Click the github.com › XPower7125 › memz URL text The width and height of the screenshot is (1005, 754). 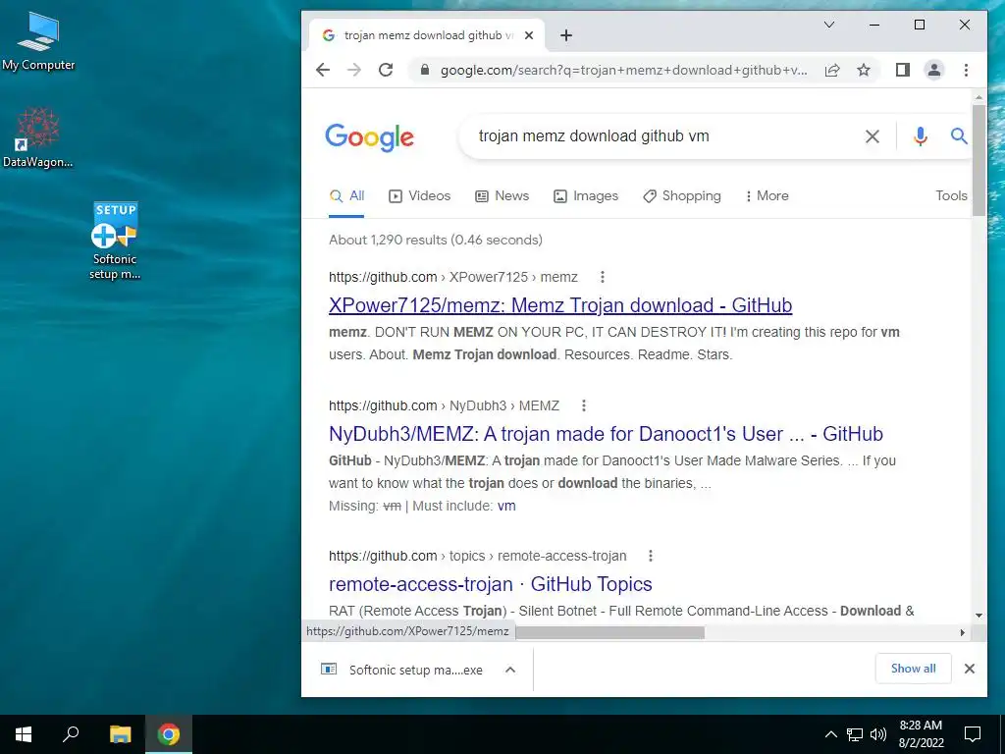click(x=453, y=277)
